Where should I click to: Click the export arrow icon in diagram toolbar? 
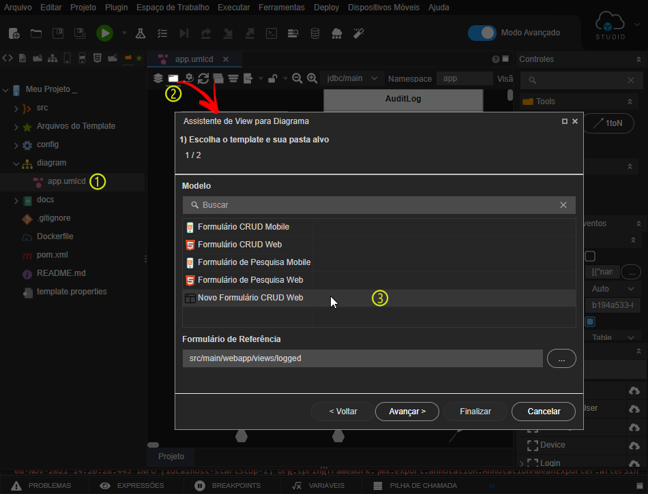click(x=248, y=78)
